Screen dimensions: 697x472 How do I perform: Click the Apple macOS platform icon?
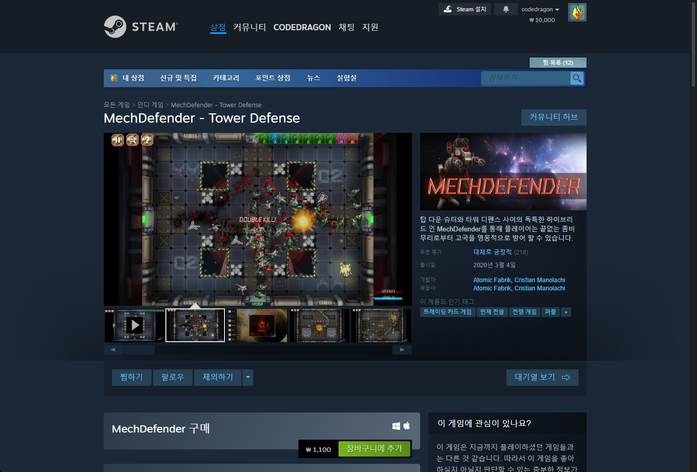click(407, 426)
